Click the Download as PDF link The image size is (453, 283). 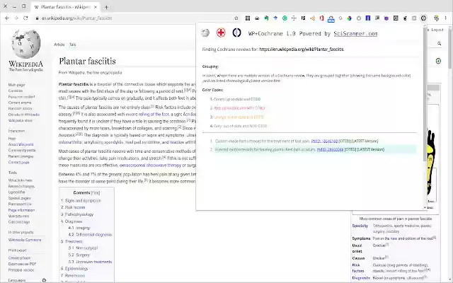(x=22, y=264)
